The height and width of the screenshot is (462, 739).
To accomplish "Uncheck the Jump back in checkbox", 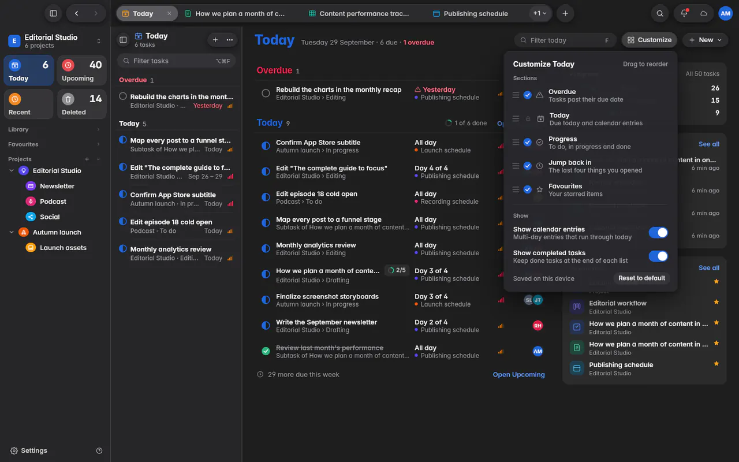I will point(528,166).
